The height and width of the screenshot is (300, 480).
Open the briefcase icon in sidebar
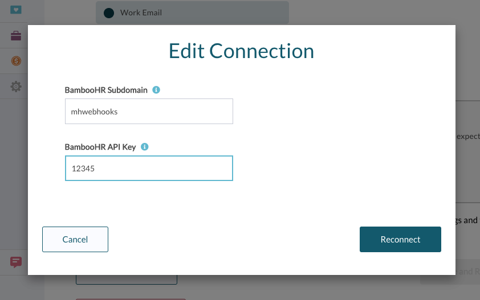tap(16, 36)
